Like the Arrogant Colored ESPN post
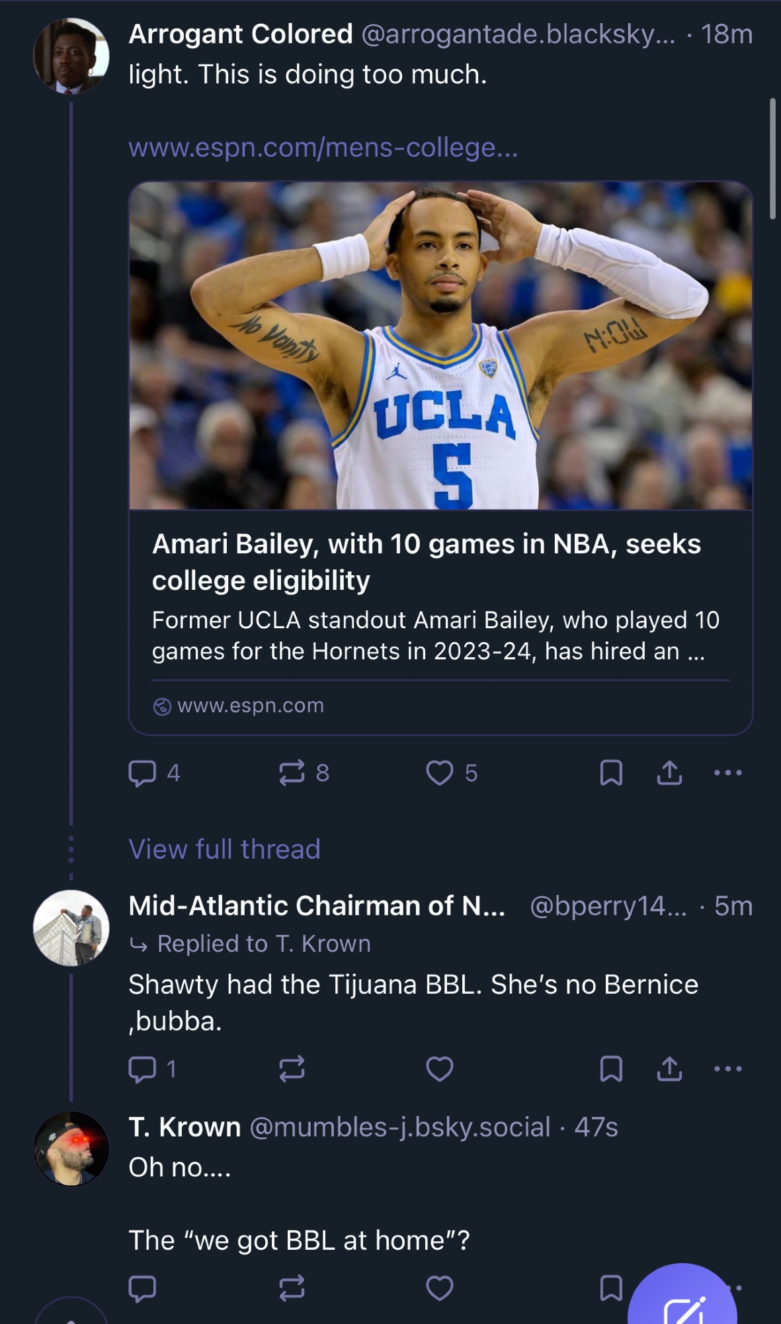Image resolution: width=781 pixels, height=1324 pixels. 440,773
